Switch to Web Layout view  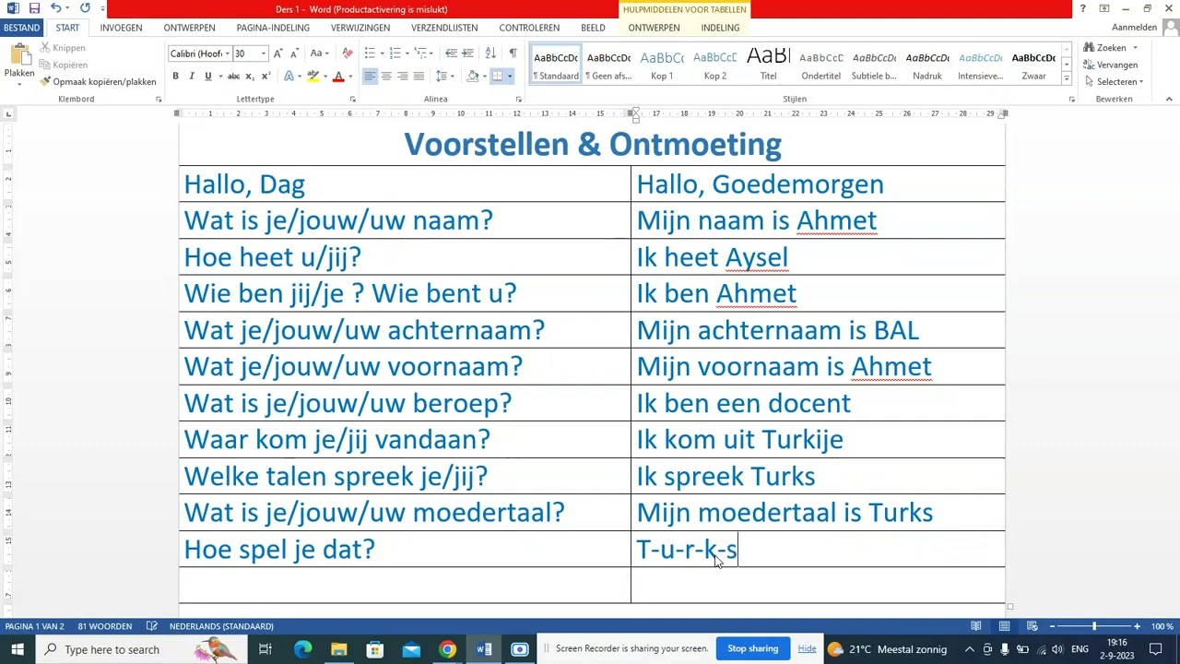pyautogui.click(x=1032, y=626)
